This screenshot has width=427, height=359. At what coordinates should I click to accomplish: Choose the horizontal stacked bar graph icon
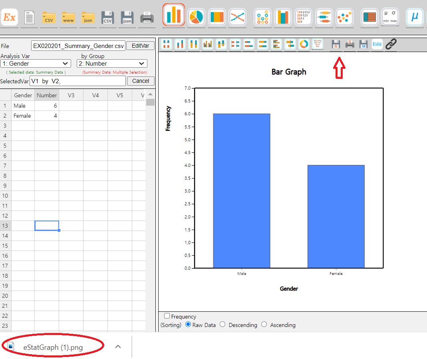pos(249,44)
